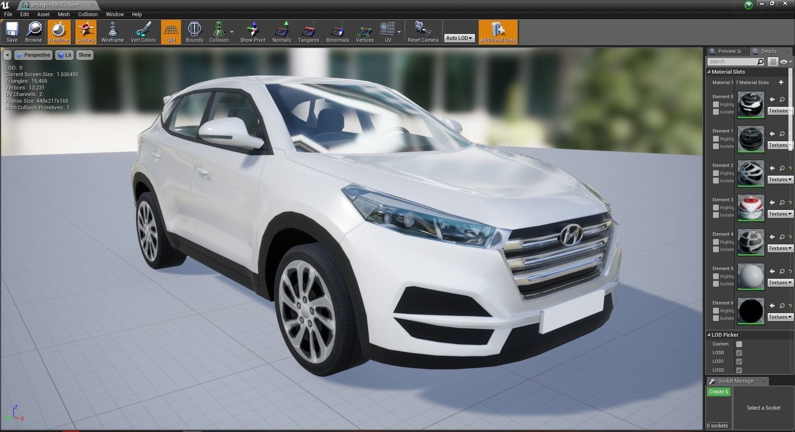Click the Lit view mode button

64,55
